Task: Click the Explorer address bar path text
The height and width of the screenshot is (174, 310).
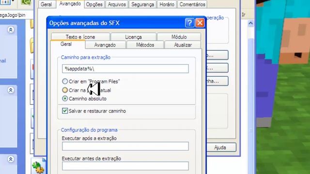Action: pos(13,15)
